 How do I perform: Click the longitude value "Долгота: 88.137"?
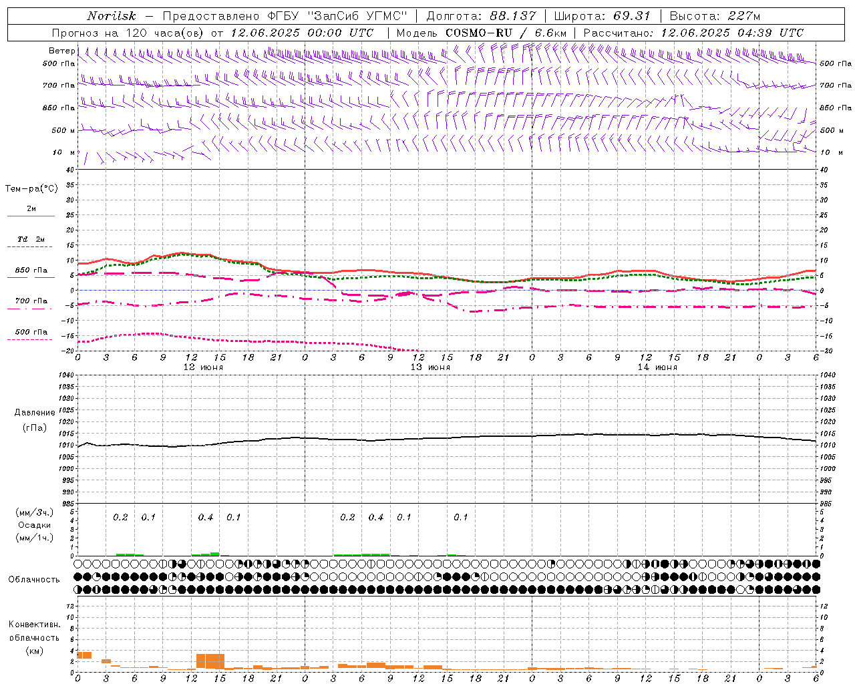tap(481, 16)
